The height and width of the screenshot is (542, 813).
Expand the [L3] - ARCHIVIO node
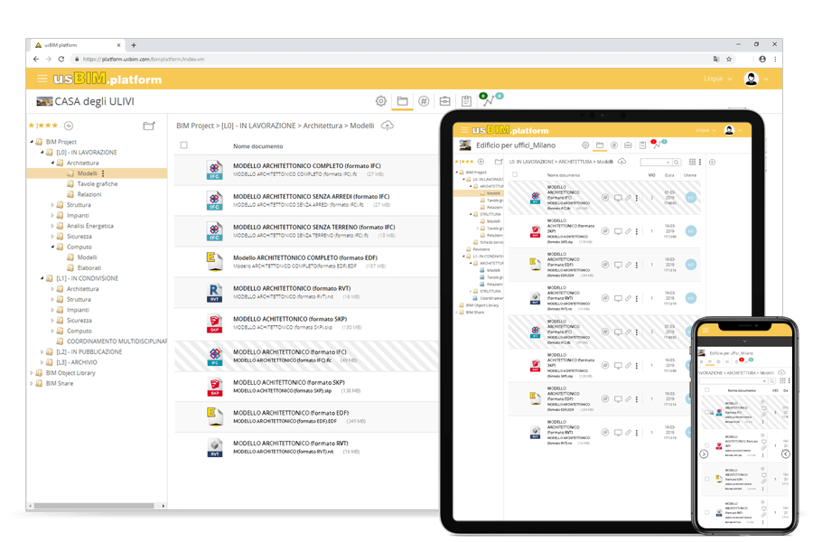42,362
